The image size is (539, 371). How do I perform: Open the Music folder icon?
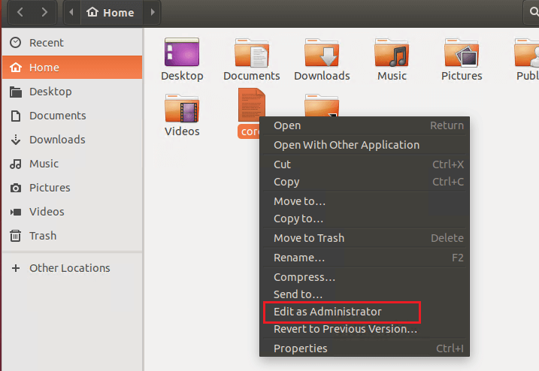tap(392, 53)
